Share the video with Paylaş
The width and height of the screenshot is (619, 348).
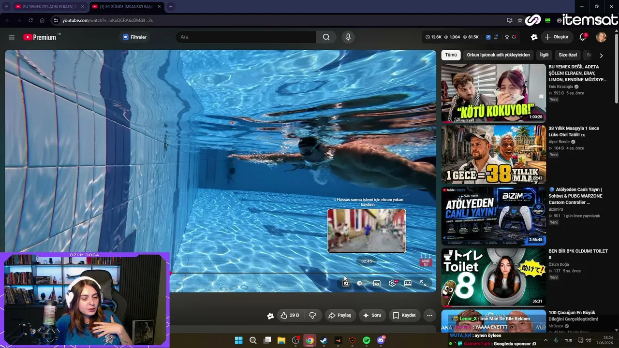pyautogui.click(x=339, y=315)
